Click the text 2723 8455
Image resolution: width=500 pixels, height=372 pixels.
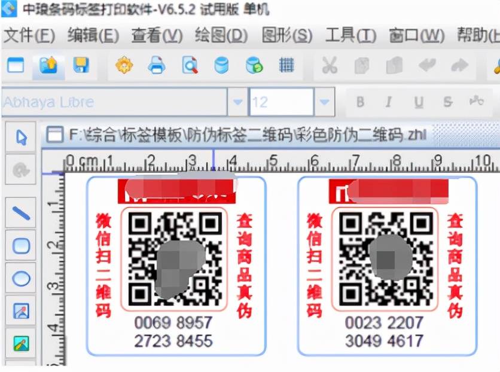pyautogui.click(x=173, y=341)
